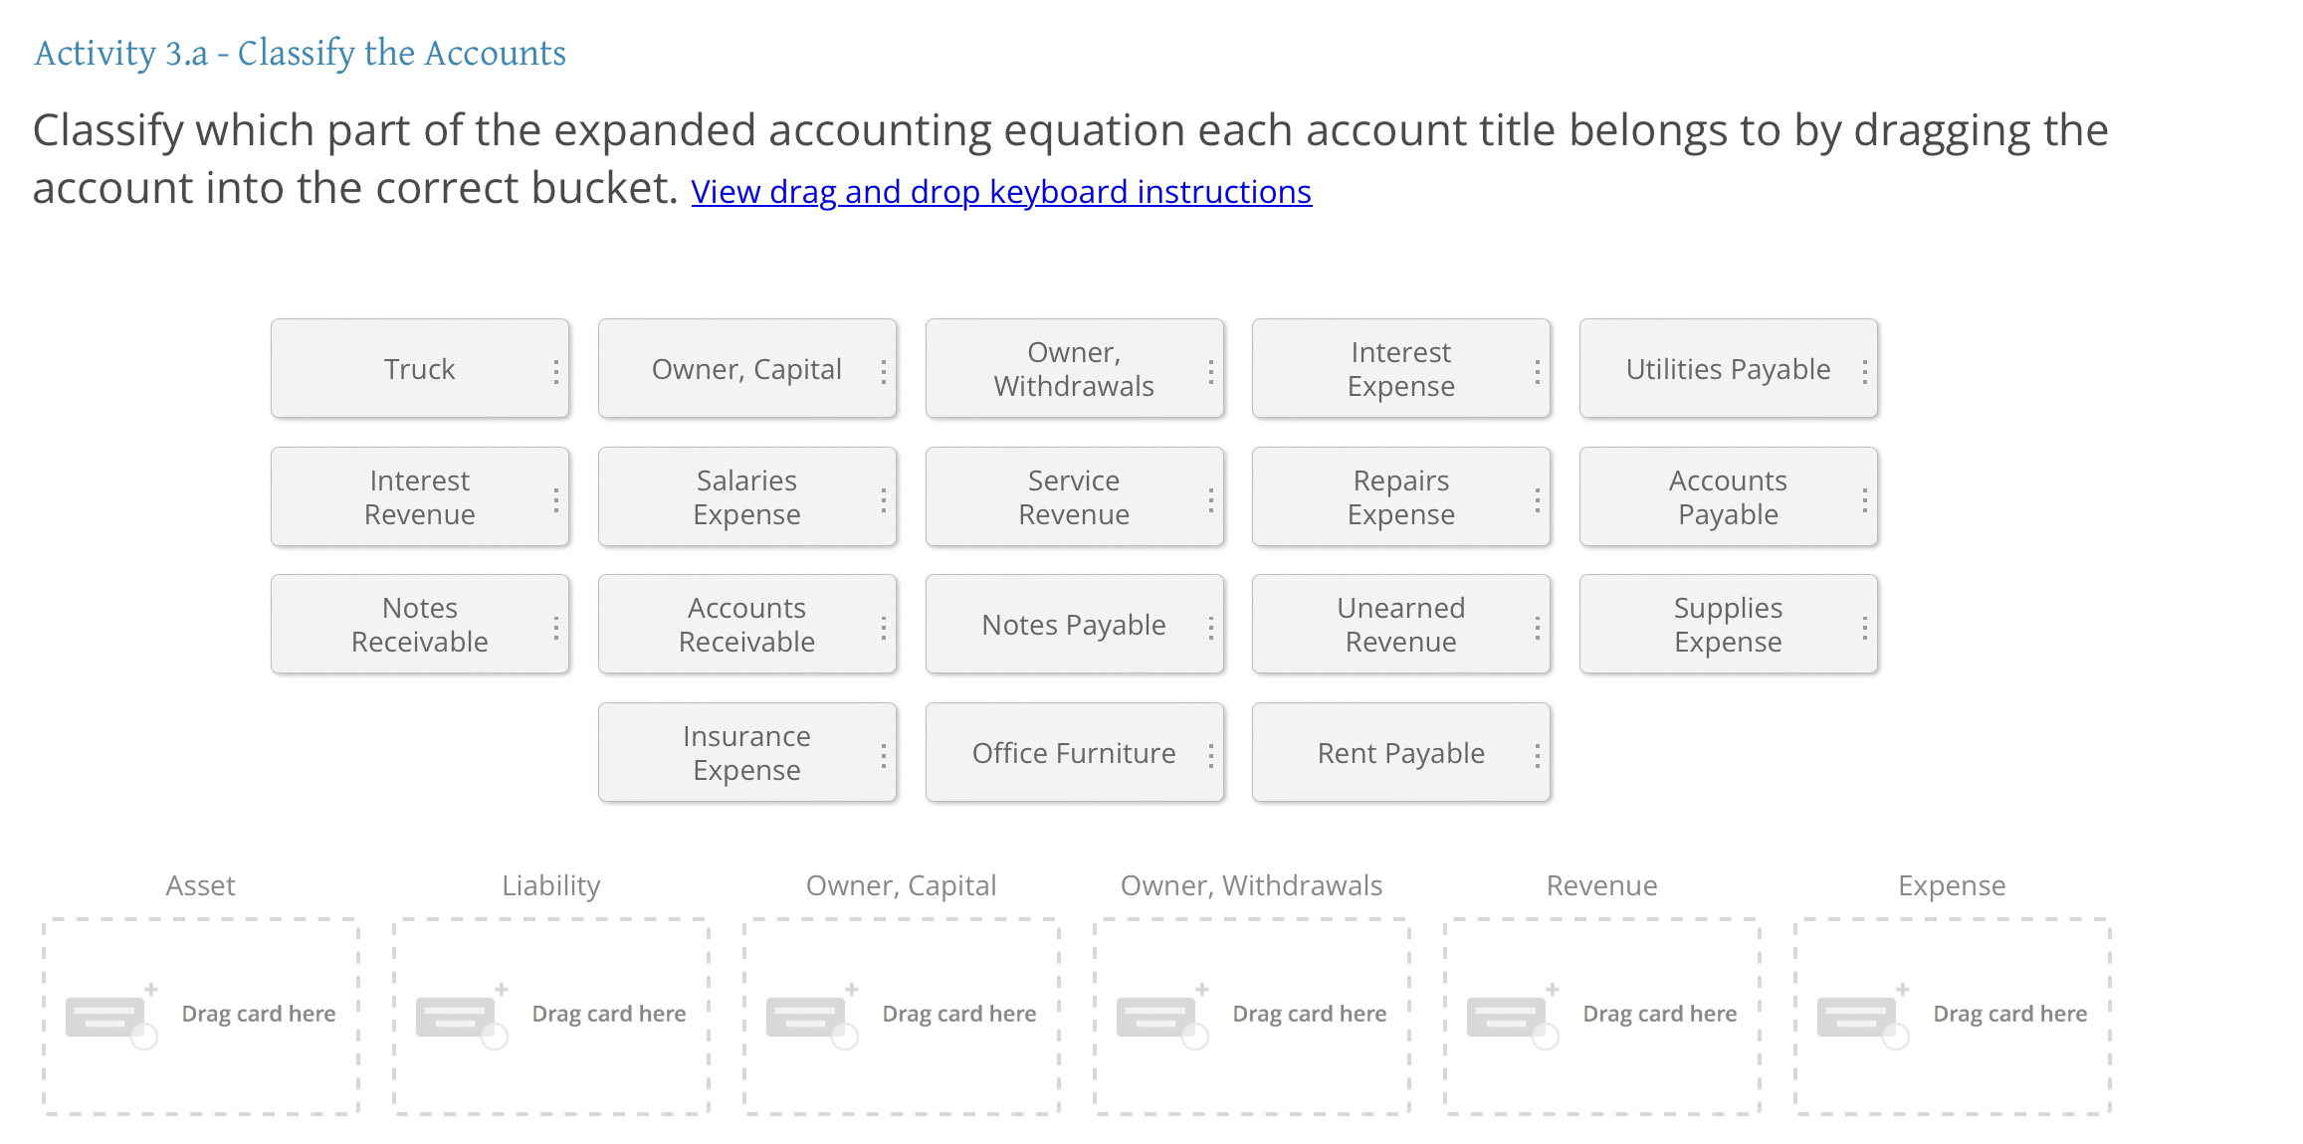The image size is (2303, 1144).
Task: Click the dots icon on Owner, Capital card
Action: (883, 371)
